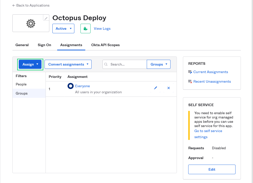Expand the Convert assignments dropdown
Image resolution: width=253 pixels, height=183 pixels.
point(68,64)
